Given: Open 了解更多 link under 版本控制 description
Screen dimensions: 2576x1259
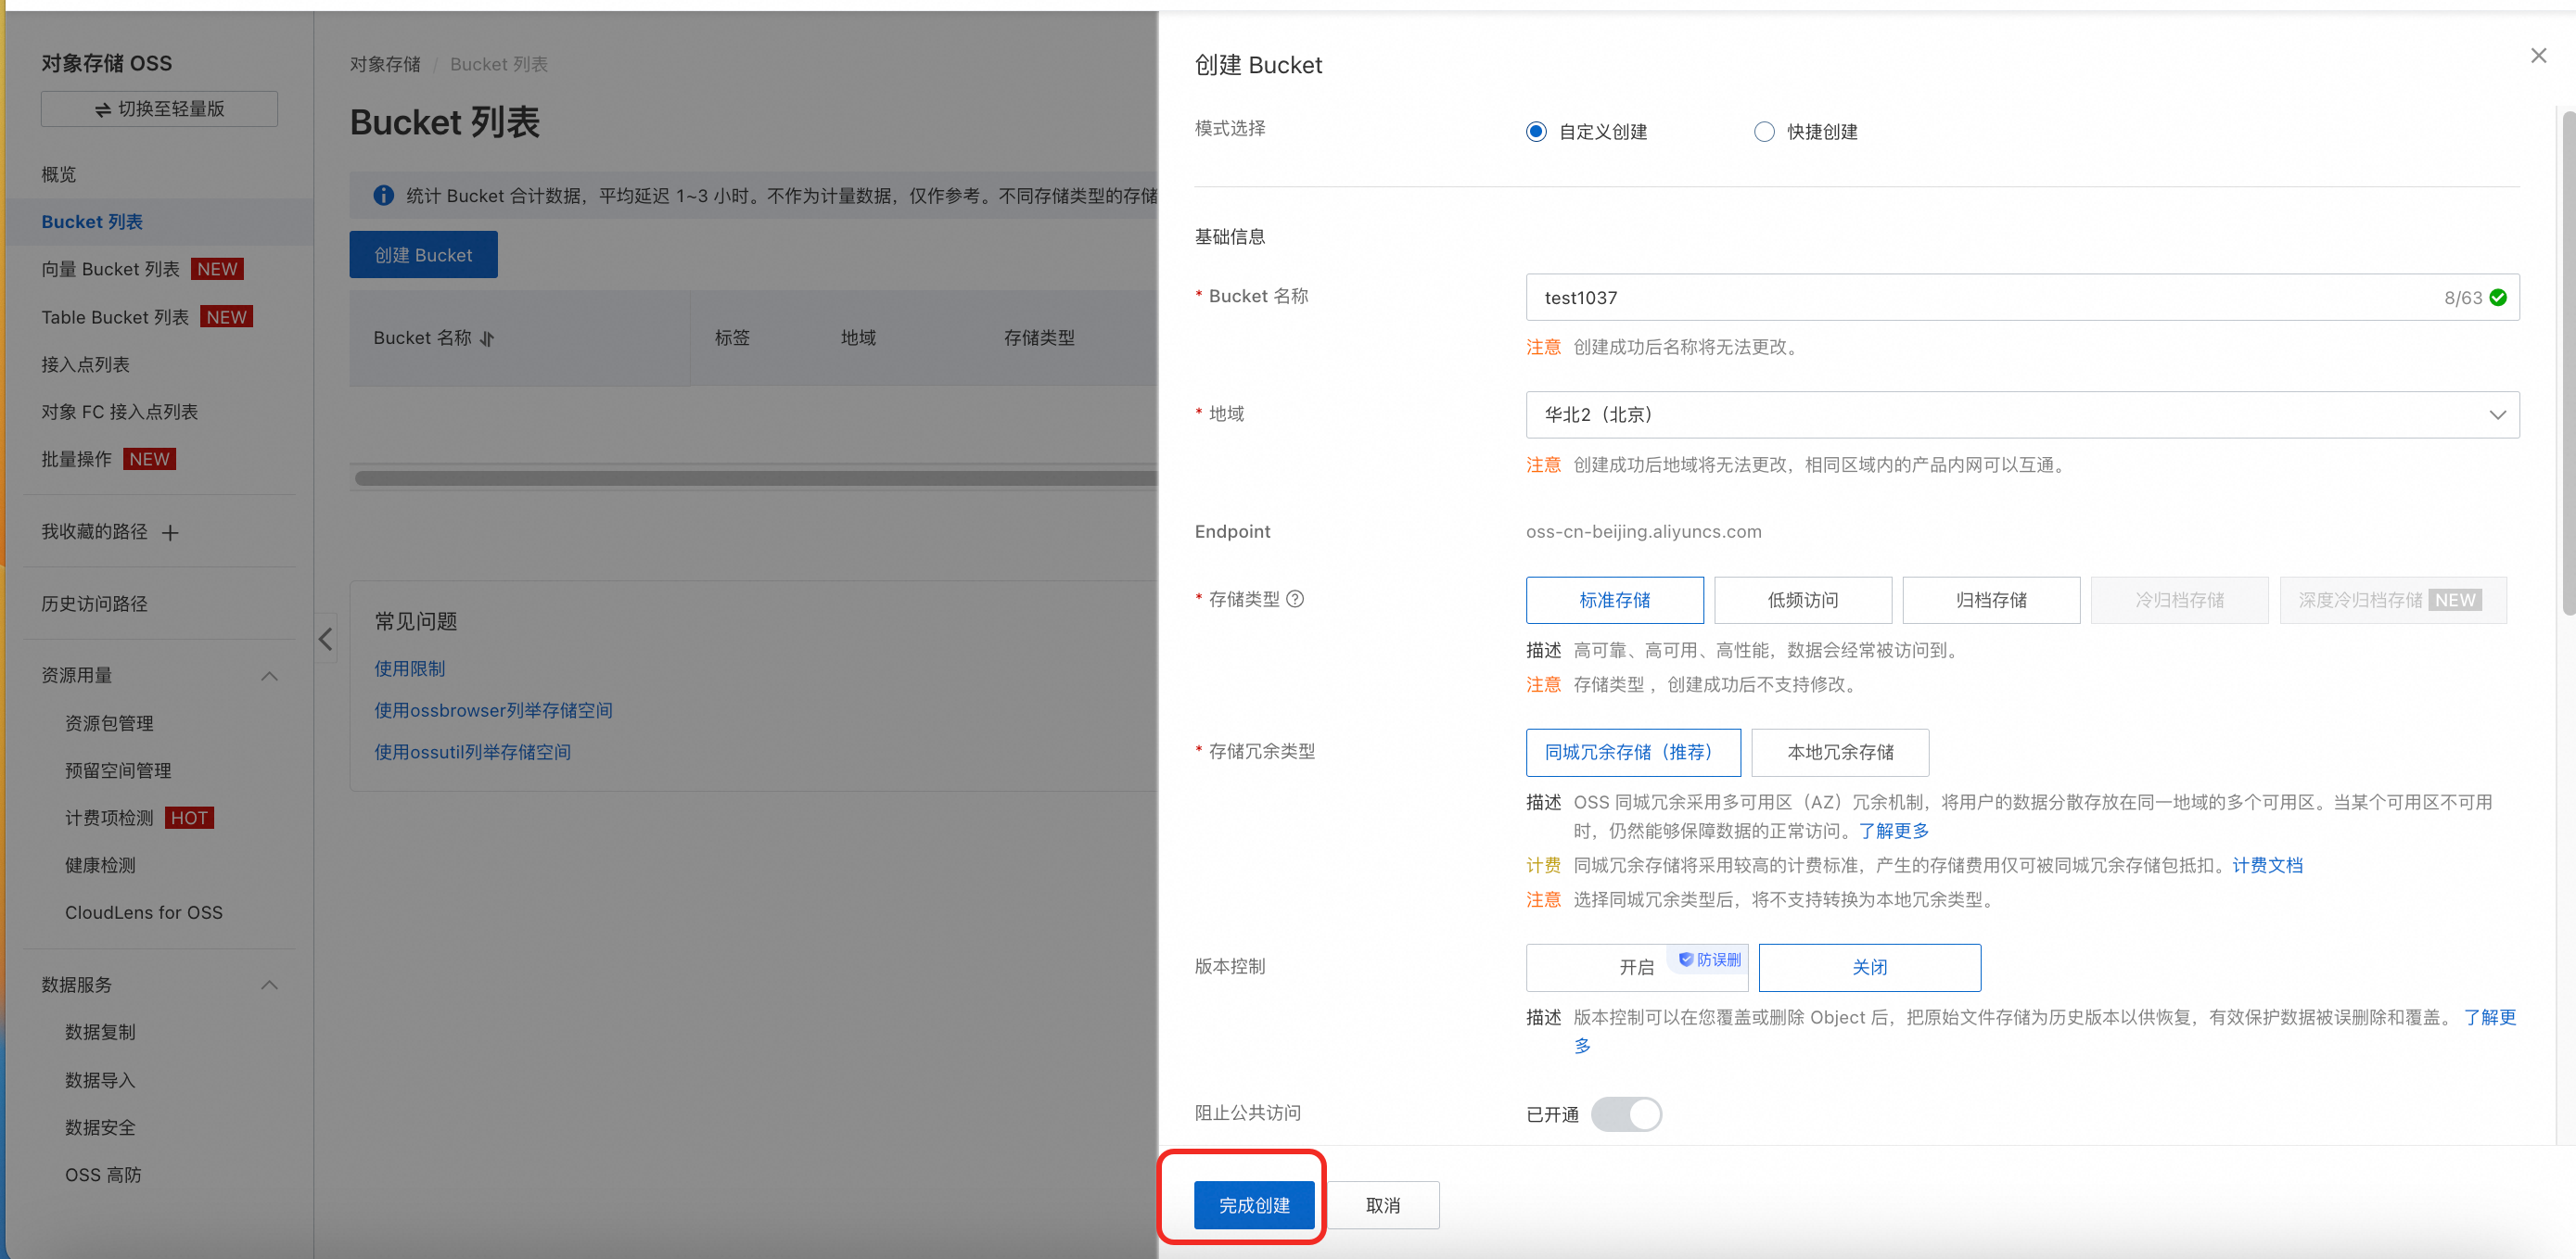Looking at the screenshot, I should (2489, 1018).
